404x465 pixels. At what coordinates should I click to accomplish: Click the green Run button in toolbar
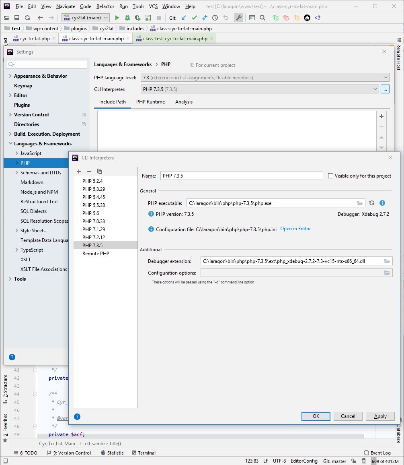coord(117,18)
